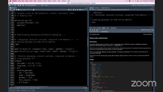Click the get_api_query link

point(104,55)
